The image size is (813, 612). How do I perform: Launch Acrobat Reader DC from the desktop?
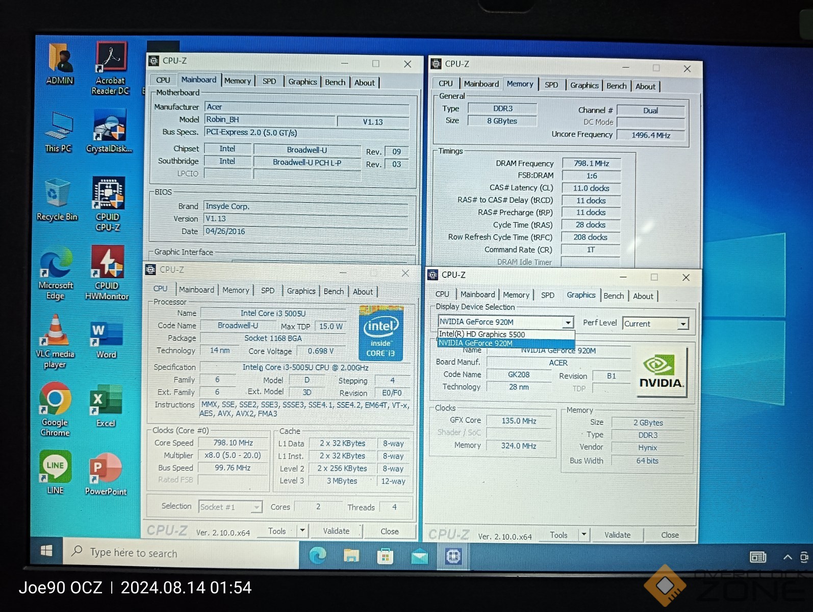click(111, 69)
